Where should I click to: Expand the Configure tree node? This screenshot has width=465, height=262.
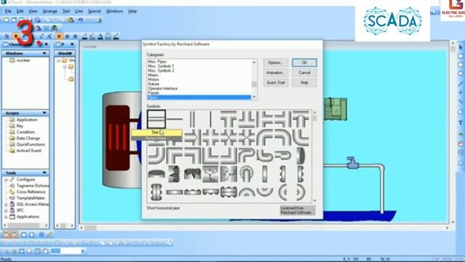6,180
